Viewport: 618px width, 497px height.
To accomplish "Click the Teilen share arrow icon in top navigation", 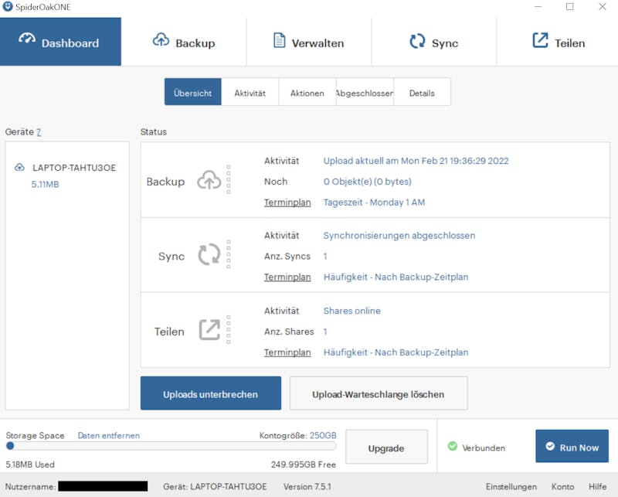I will pos(540,40).
